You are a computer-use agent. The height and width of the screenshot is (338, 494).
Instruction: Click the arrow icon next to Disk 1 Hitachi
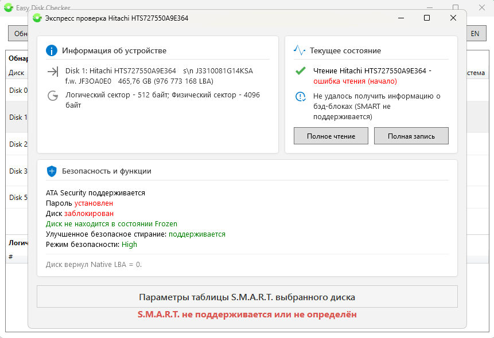click(53, 72)
